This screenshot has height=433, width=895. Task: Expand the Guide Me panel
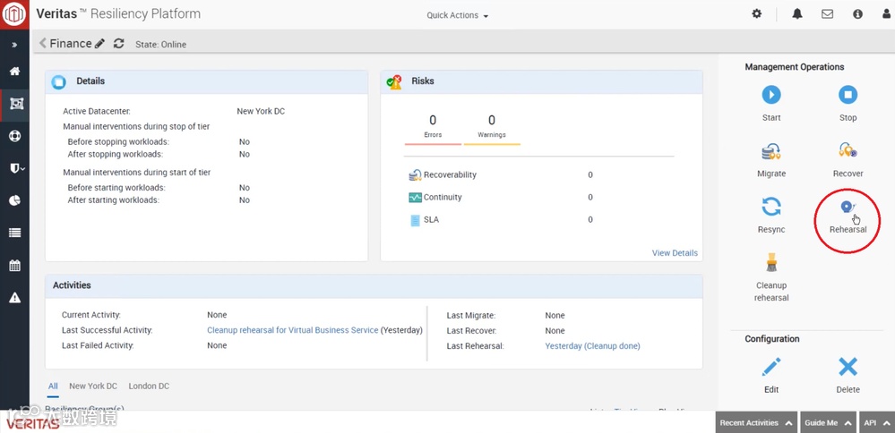pos(828,423)
